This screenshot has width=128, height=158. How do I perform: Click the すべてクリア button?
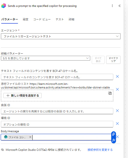(113, 60)
